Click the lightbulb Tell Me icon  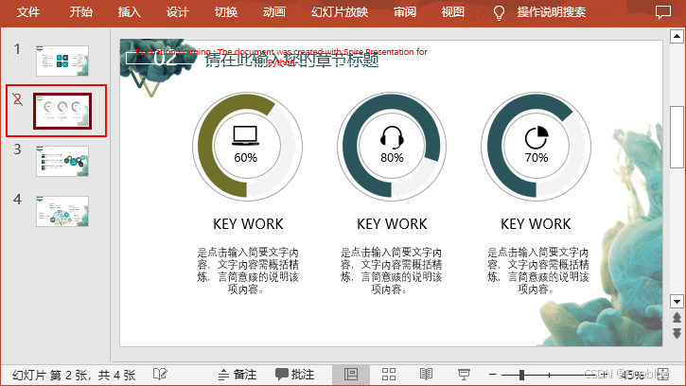click(x=499, y=12)
